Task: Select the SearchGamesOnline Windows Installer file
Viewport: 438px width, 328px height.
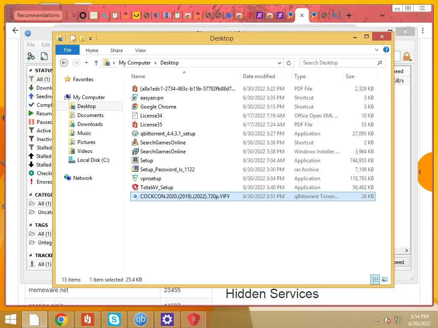Action: pos(253,152)
